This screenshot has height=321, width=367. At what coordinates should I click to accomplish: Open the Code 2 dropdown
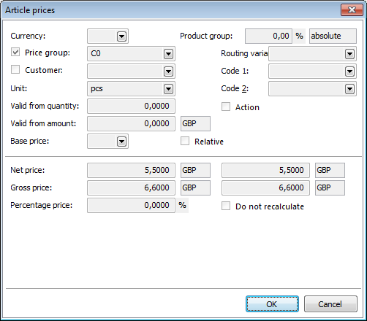(x=349, y=89)
